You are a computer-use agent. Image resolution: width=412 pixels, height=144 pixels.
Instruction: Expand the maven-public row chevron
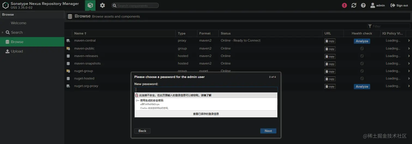(409, 48)
